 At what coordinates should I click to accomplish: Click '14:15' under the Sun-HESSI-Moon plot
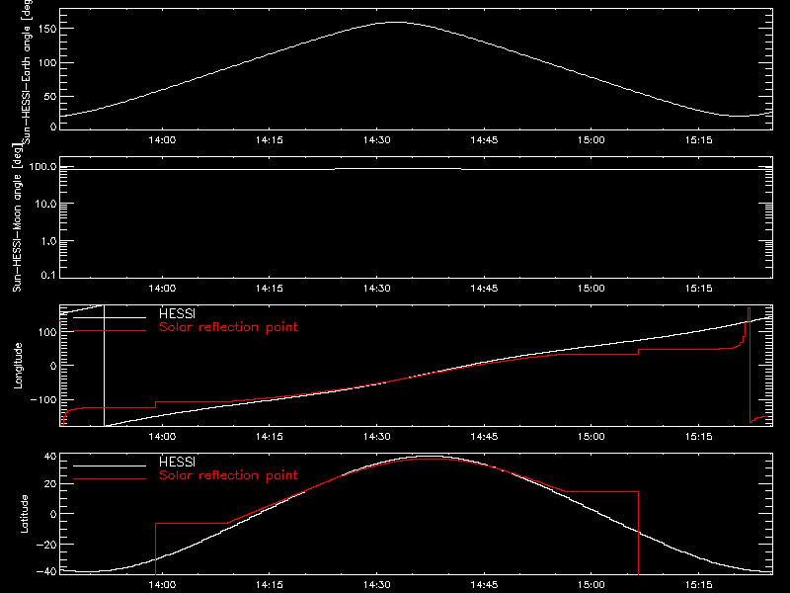(270, 289)
